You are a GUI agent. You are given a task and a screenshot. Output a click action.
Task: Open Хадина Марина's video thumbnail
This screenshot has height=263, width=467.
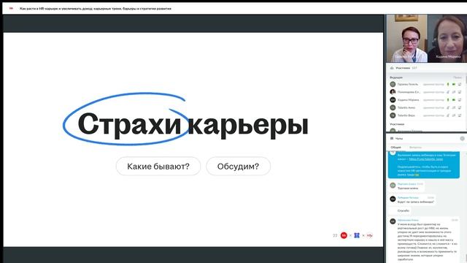[x=447, y=39]
